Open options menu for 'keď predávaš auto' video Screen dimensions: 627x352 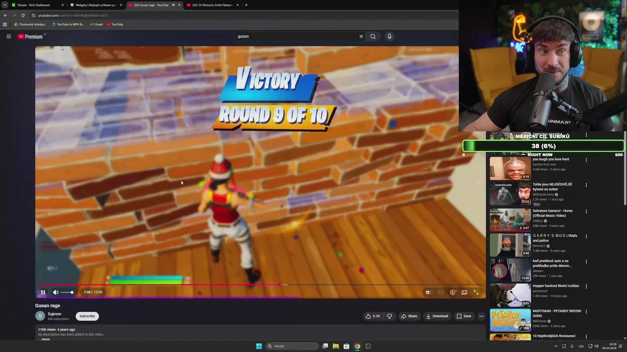point(586,262)
